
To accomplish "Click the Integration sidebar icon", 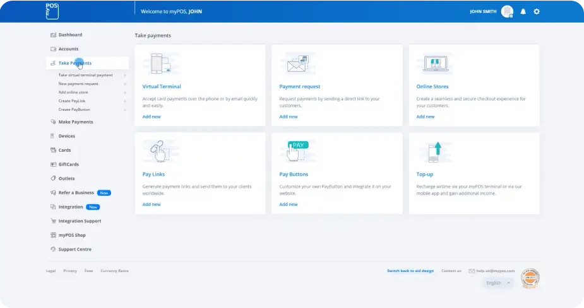I will [53, 207].
